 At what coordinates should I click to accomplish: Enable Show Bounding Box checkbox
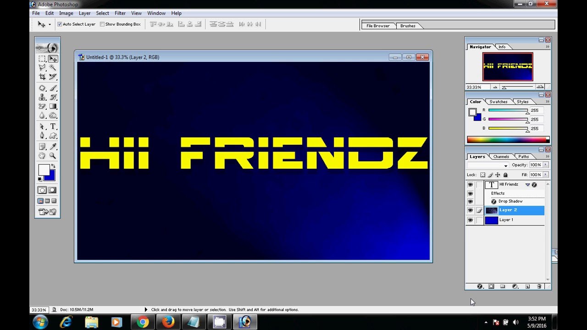click(x=102, y=24)
